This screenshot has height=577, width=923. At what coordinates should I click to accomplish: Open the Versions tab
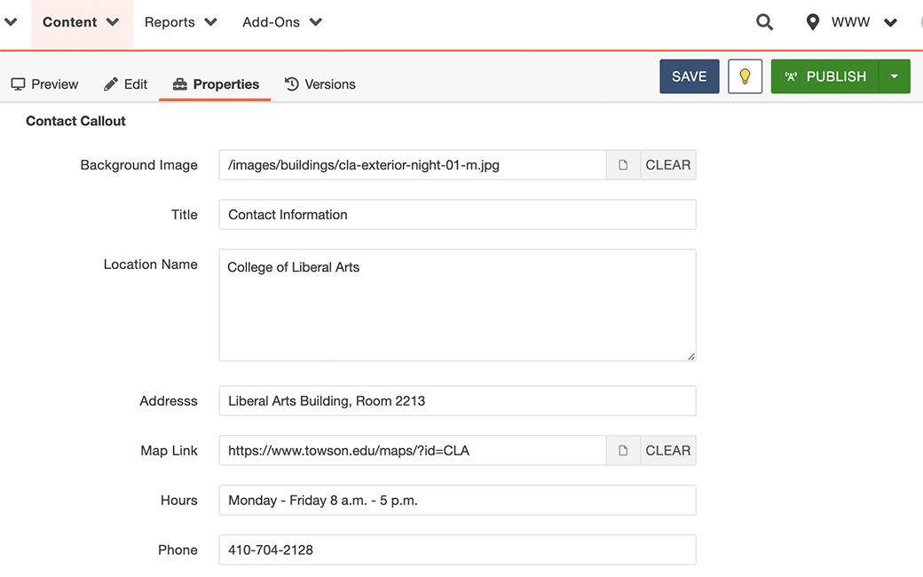click(319, 84)
